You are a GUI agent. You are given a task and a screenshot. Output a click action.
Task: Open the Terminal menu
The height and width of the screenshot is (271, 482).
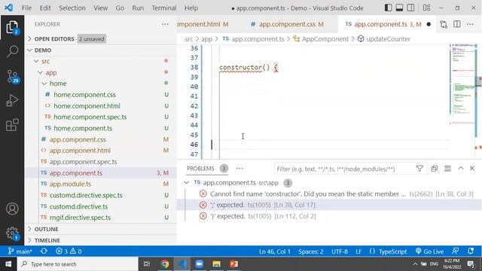(x=164, y=8)
